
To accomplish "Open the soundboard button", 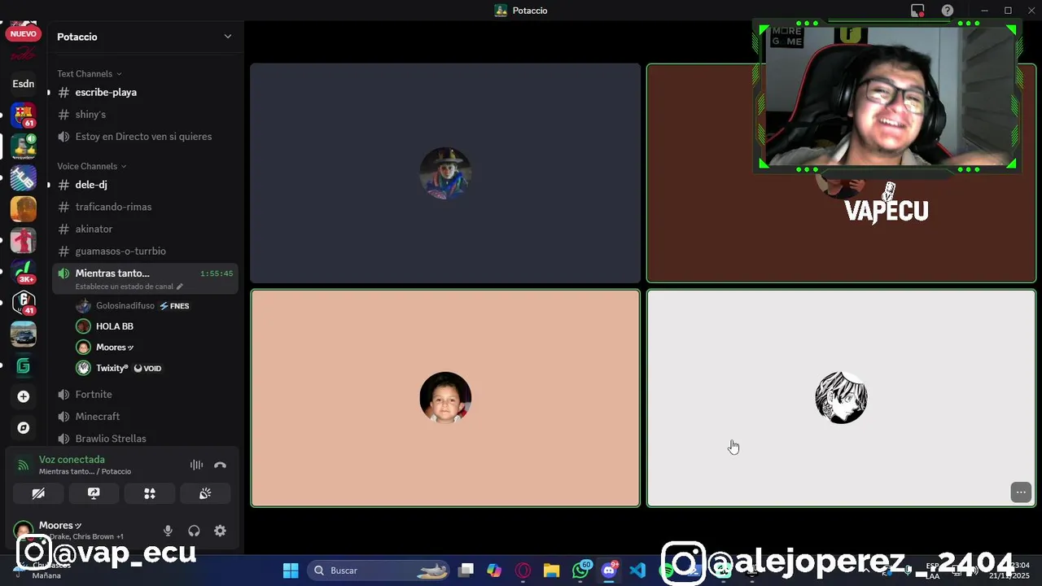I will click(205, 493).
